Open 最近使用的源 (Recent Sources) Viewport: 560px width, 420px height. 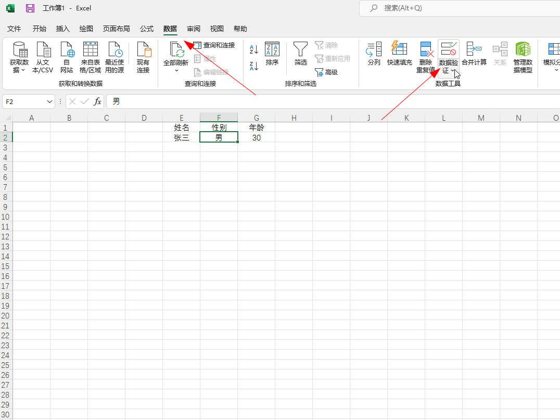click(114, 57)
